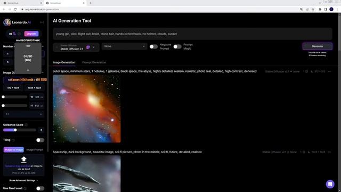Open the browser tab search chevron
The image size is (341, 192).
pyautogui.click(x=320, y=3)
